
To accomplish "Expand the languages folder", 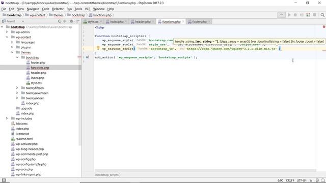I will pyautogui.click(x=12, y=42).
